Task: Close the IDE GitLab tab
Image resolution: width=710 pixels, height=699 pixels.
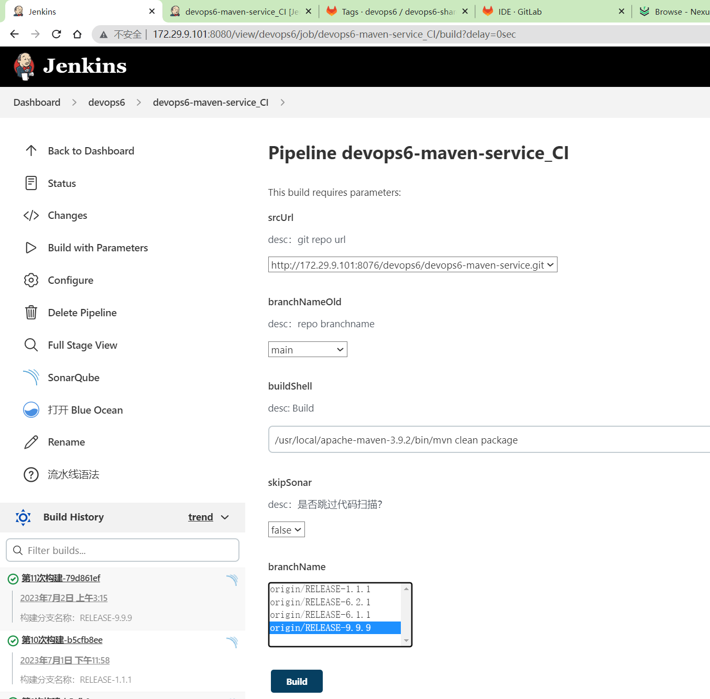Action: (x=621, y=11)
